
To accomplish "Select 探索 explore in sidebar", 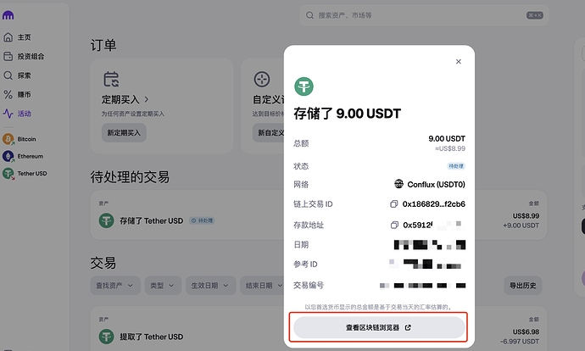I will 23,75.
